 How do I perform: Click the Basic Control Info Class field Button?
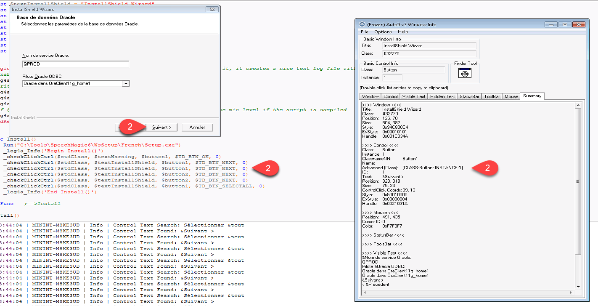click(413, 70)
